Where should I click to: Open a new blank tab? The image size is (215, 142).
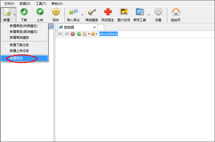coord(101,27)
